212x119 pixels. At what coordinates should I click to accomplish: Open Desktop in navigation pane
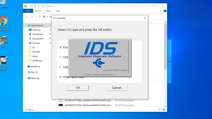pos(36,30)
